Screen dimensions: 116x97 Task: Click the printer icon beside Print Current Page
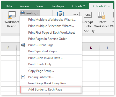tap(23, 45)
